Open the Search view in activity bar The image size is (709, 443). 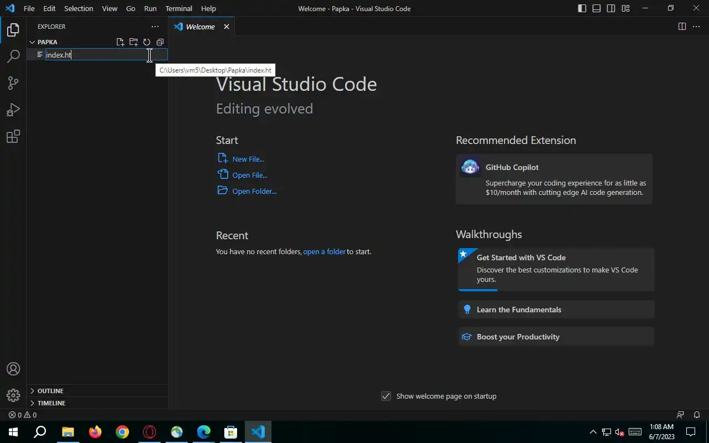(13, 56)
